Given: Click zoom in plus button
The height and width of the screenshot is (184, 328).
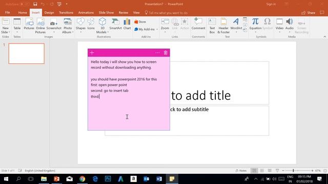Looking at the screenshot, I should tap(312, 170).
